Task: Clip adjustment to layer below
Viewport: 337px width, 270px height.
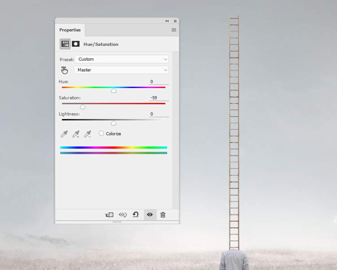Action: pyautogui.click(x=109, y=215)
